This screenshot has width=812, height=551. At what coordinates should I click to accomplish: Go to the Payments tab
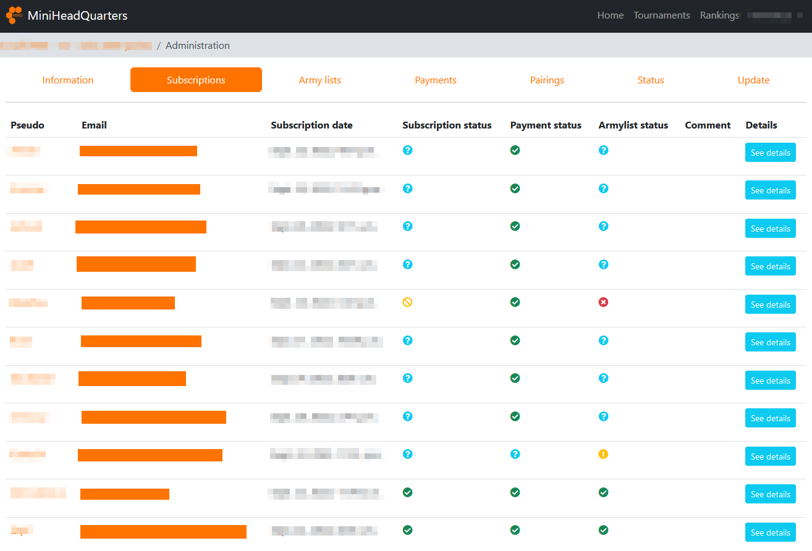436,80
